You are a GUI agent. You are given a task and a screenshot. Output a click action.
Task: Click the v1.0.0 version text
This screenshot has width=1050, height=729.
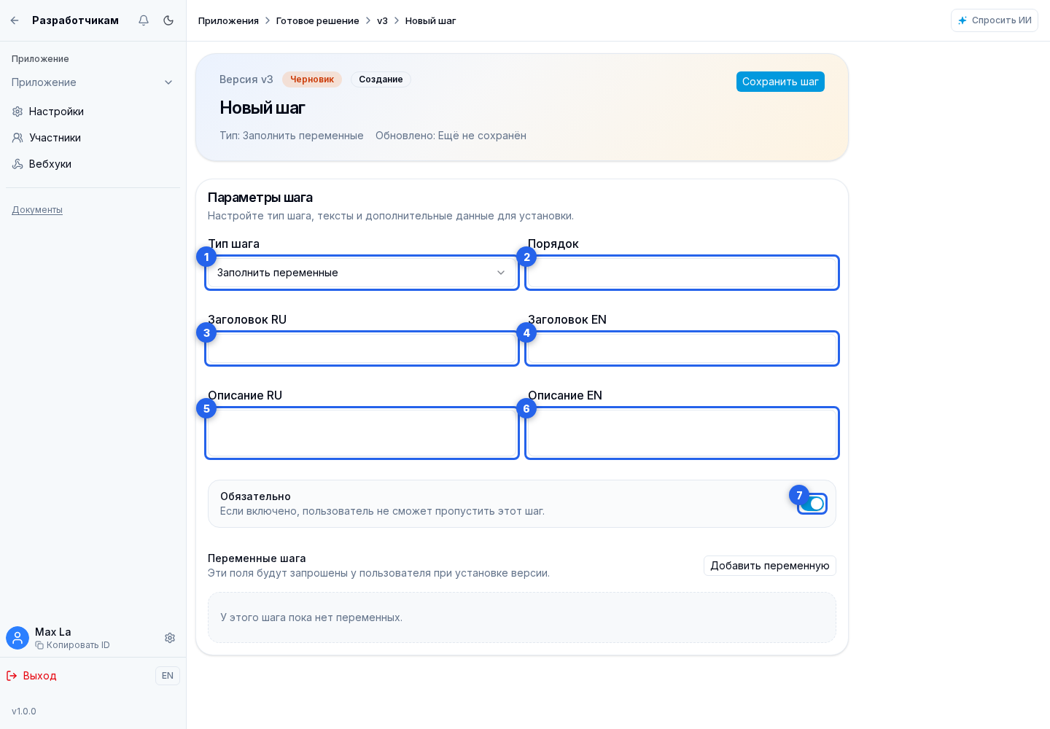(24, 712)
